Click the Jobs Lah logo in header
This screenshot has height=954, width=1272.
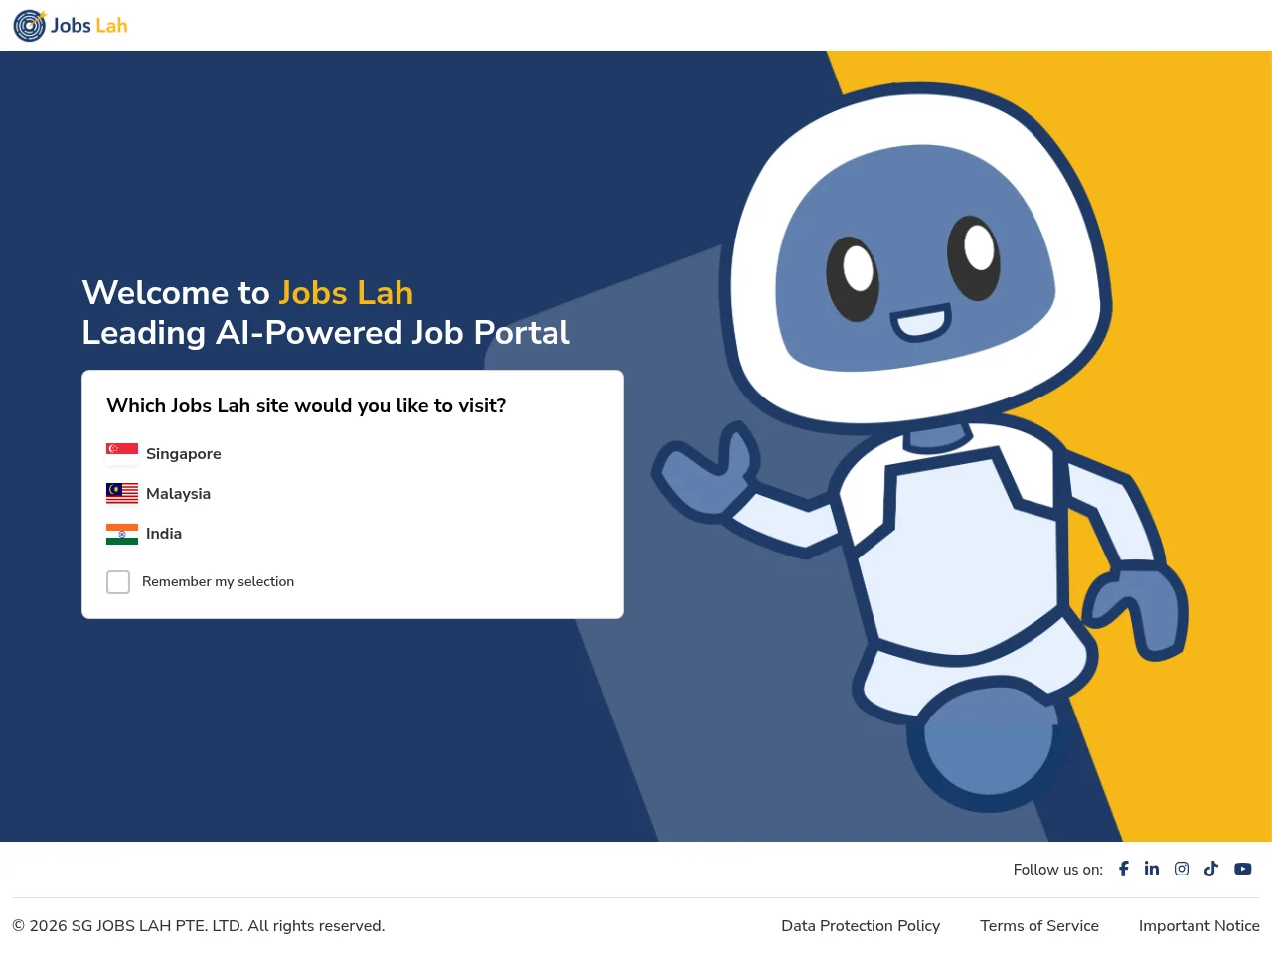click(71, 26)
